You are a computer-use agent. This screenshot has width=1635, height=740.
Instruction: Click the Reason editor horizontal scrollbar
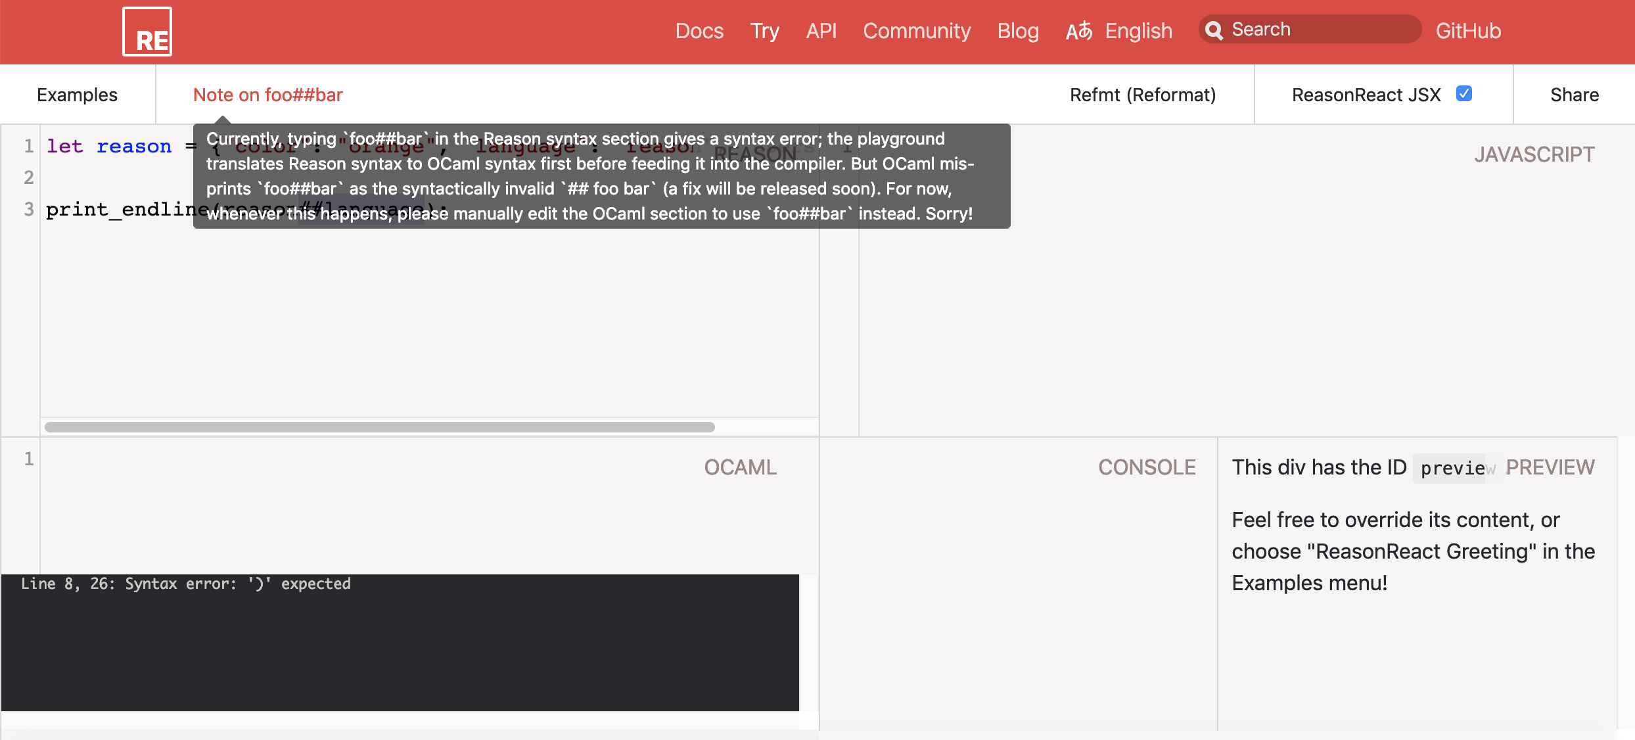tap(379, 427)
